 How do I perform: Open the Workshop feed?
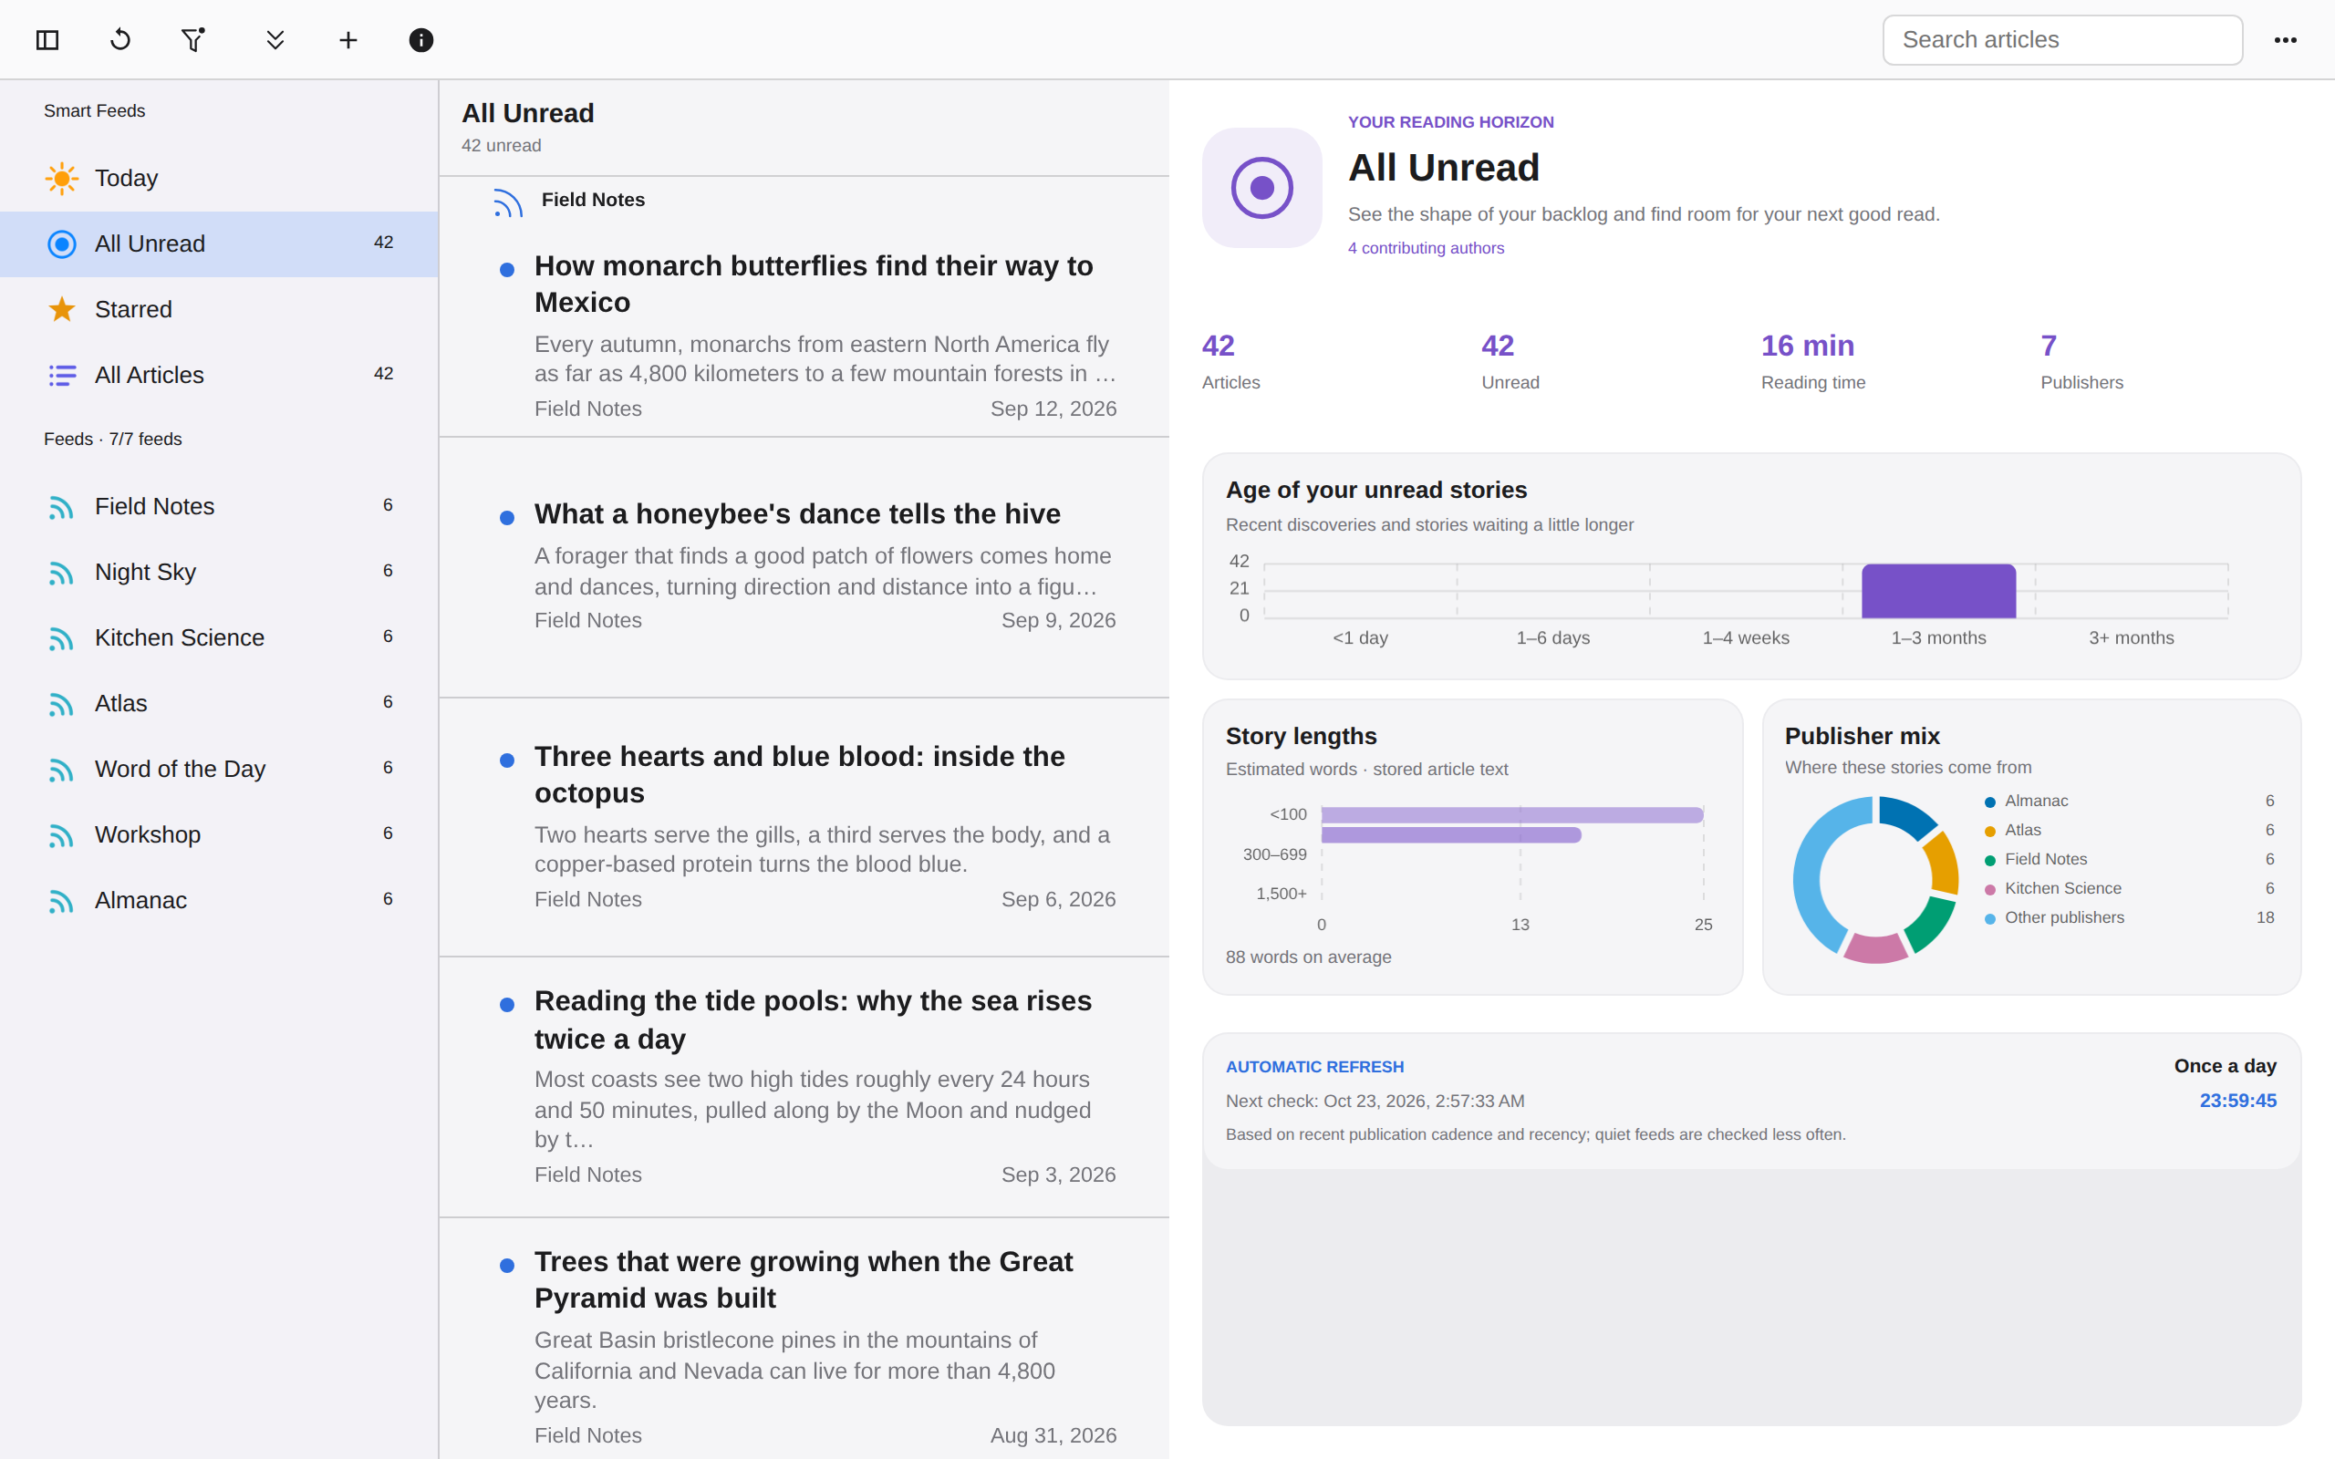[219, 834]
